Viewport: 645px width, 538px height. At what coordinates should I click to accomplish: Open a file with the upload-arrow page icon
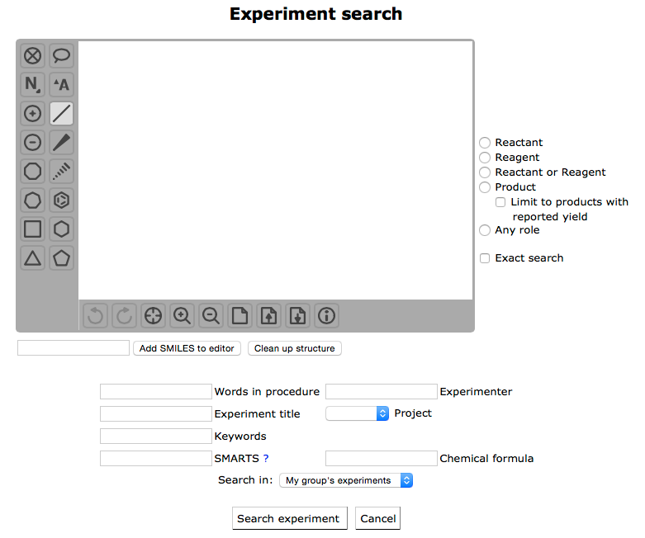268,316
